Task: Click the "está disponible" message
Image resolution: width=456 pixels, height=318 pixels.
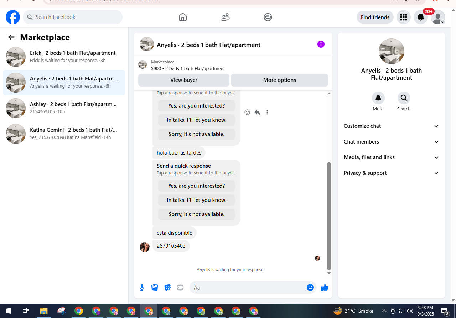Action: 175,233
